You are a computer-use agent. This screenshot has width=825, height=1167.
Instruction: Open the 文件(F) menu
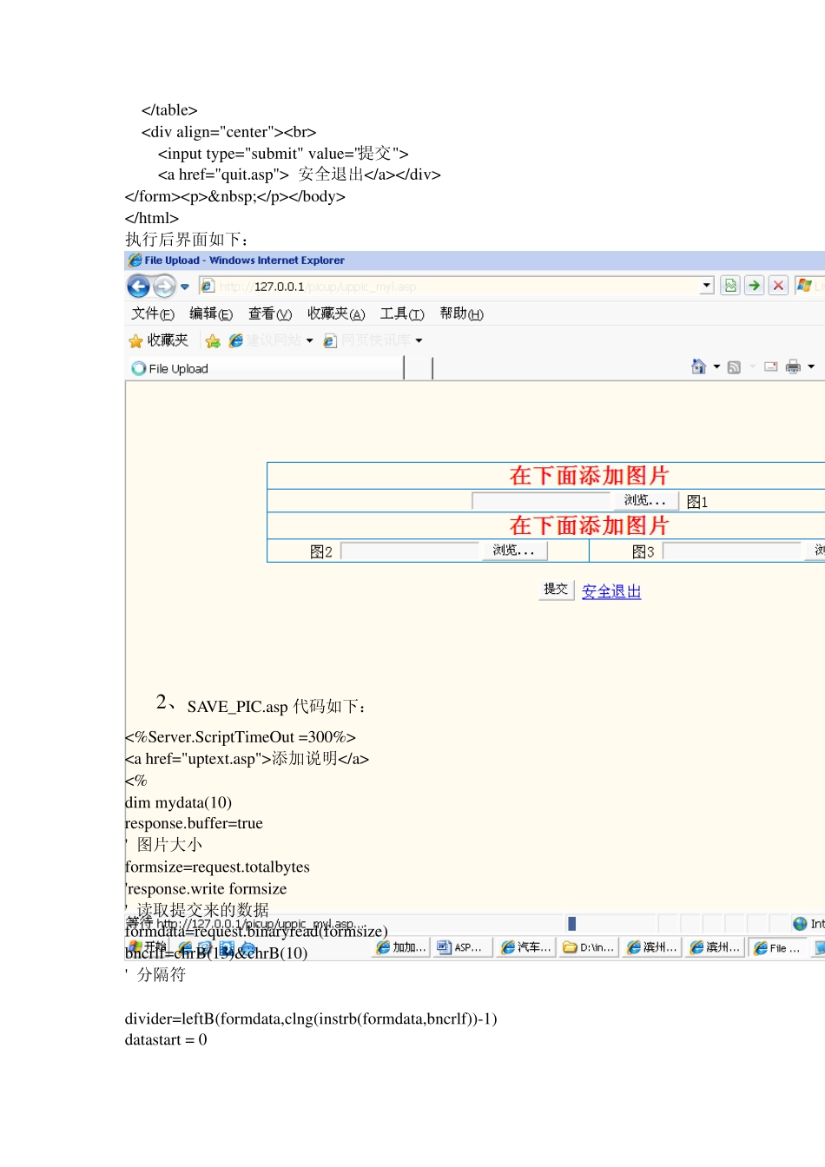pyautogui.click(x=153, y=313)
